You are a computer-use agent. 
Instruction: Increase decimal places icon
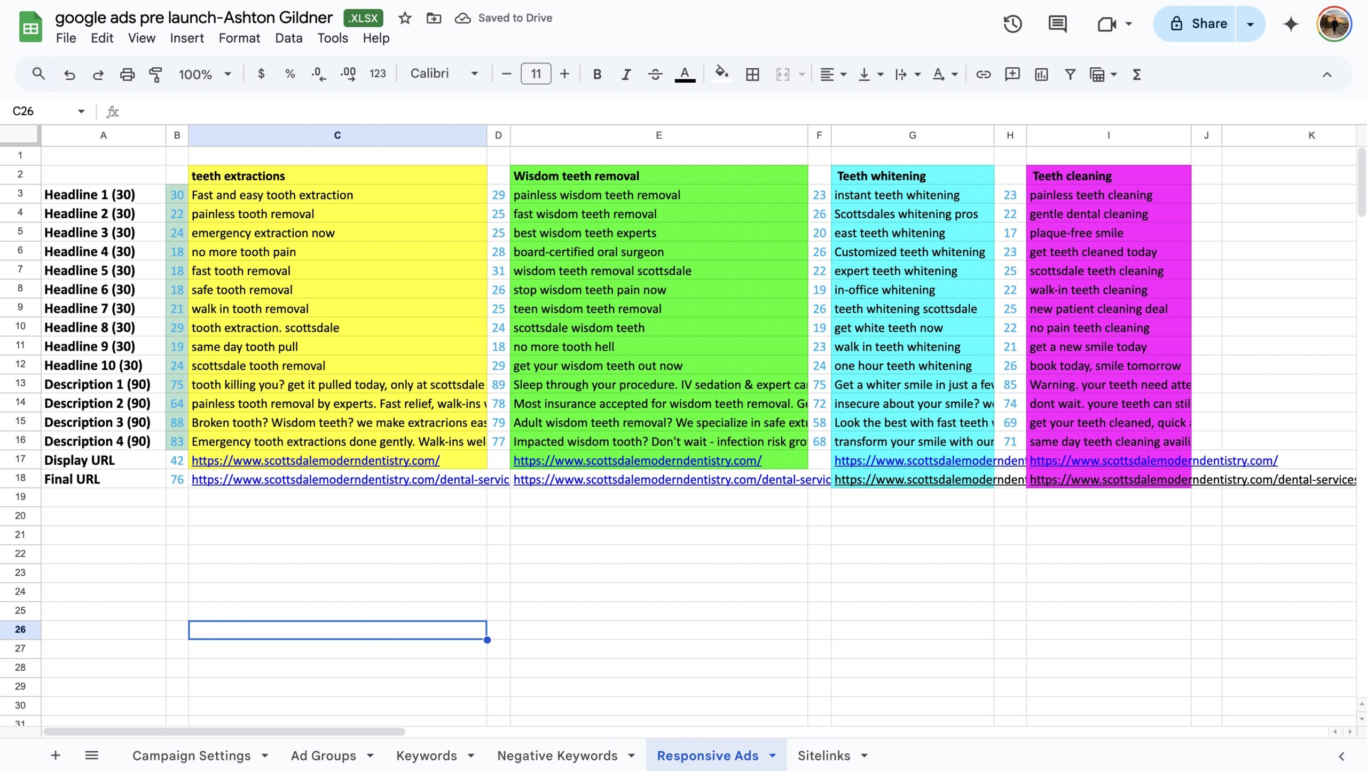[348, 74]
